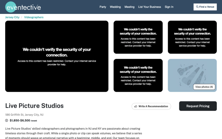Select the Live Picture Studios heading
Viewport: 222px width, 139px height.
point(35,106)
